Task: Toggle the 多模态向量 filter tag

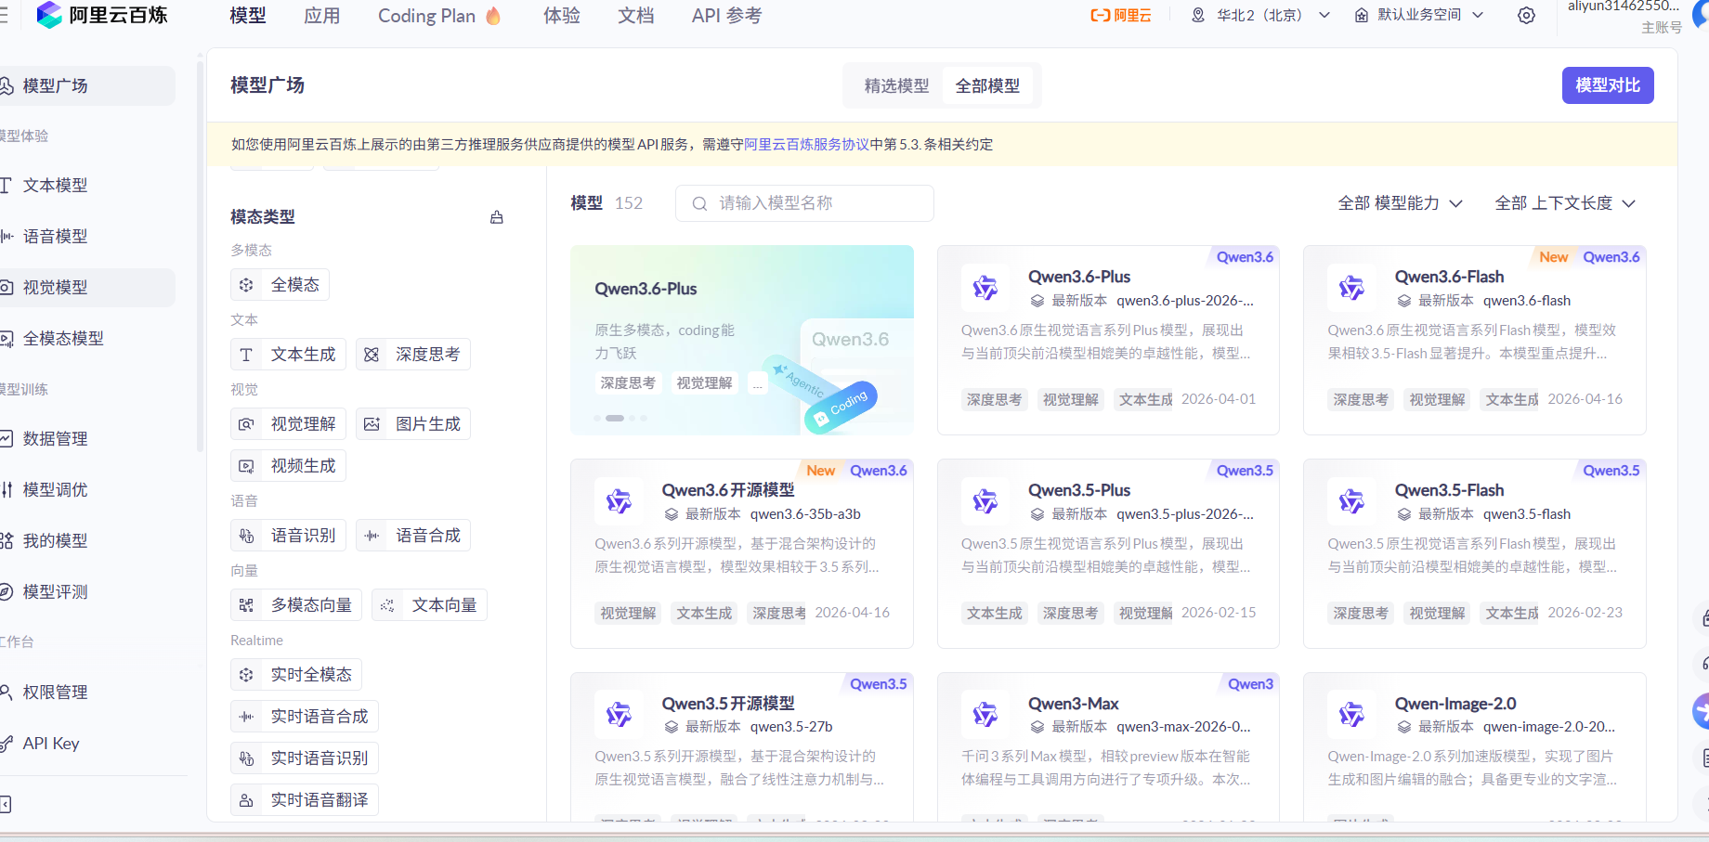Action: [x=296, y=605]
